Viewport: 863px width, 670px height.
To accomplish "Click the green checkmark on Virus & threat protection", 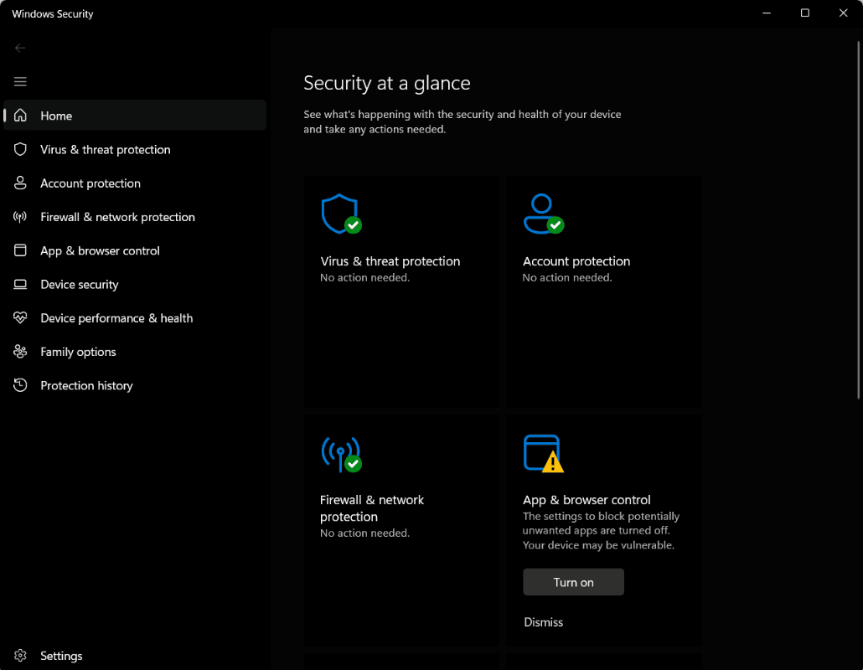I will pos(352,224).
